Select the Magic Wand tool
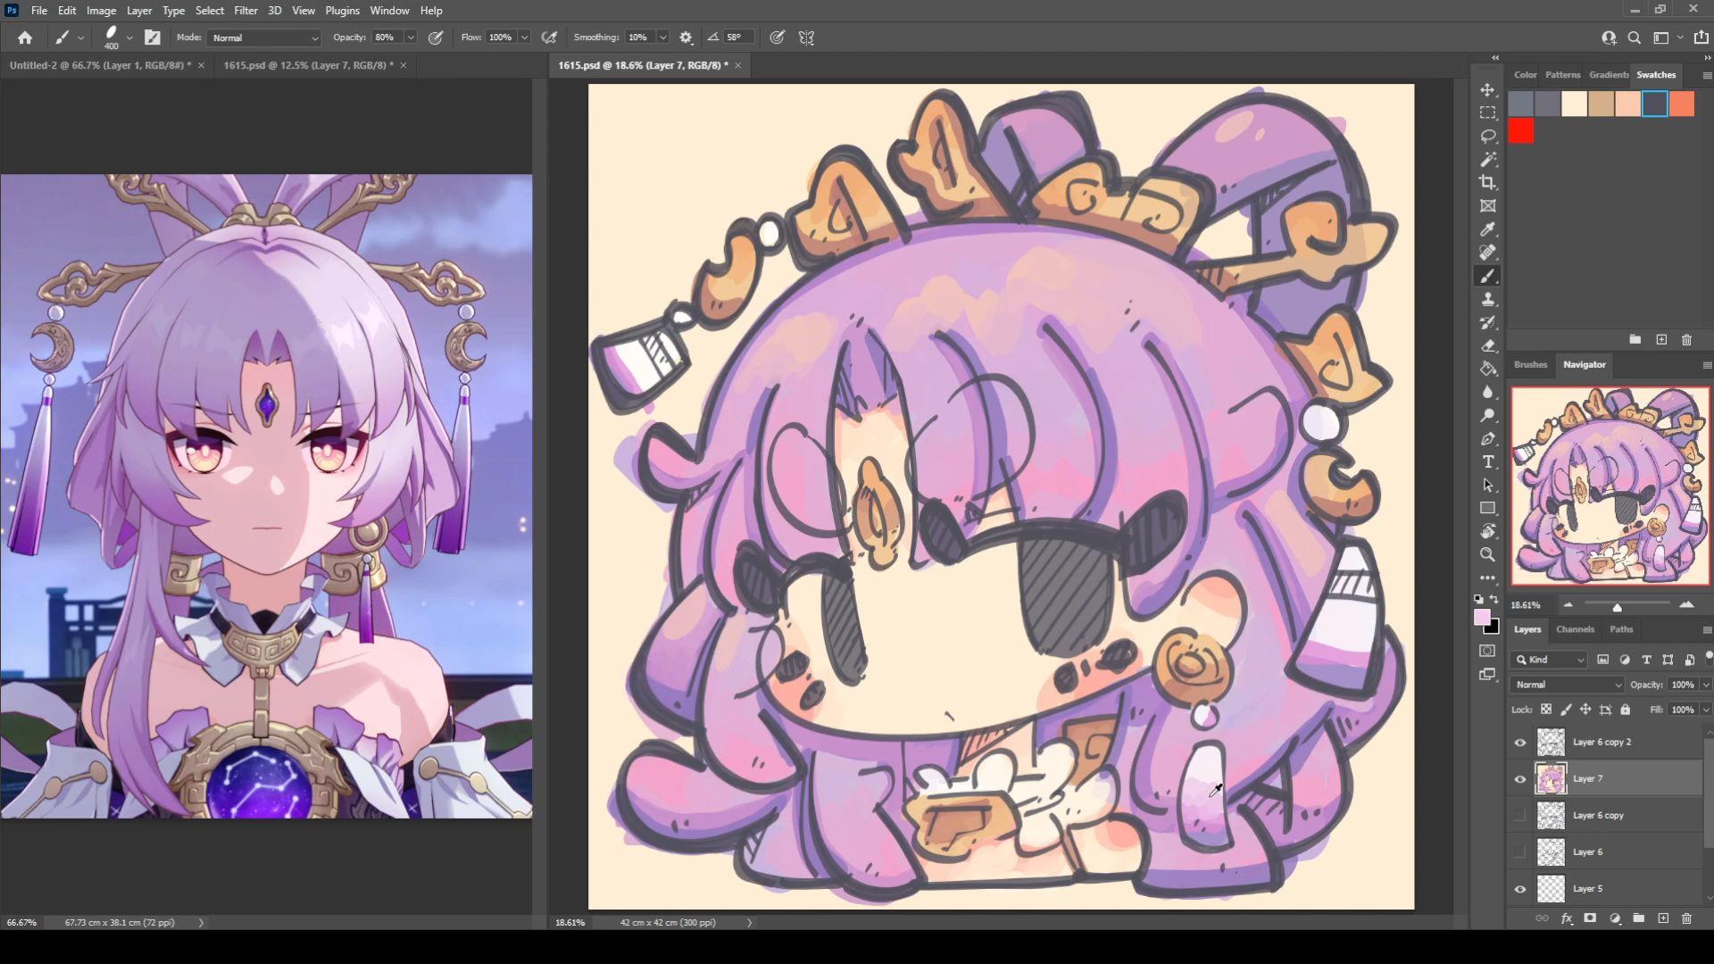Screen dimensions: 1714x964 pyautogui.click(x=1488, y=160)
